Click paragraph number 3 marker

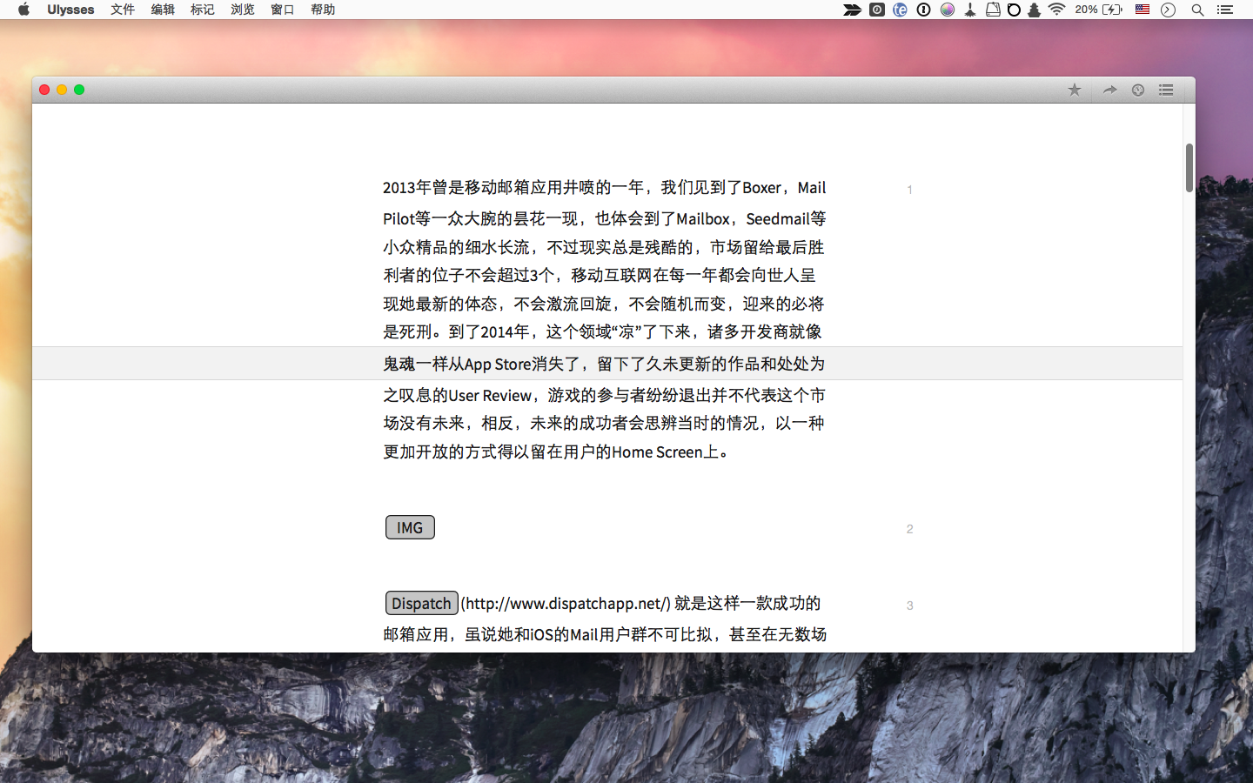(x=909, y=606)
